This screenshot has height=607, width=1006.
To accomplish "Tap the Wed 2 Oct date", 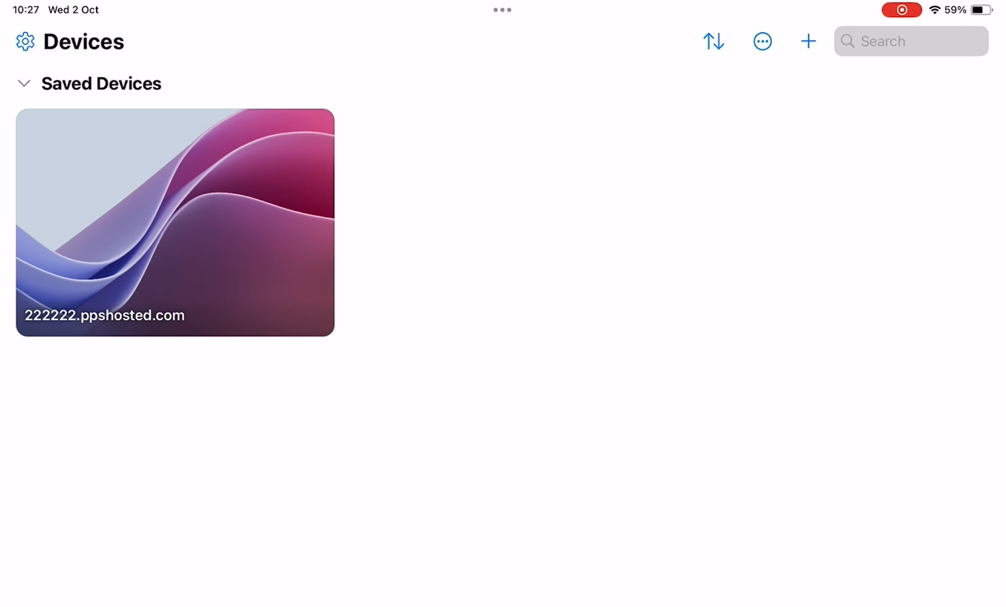I will pos(73,10).
